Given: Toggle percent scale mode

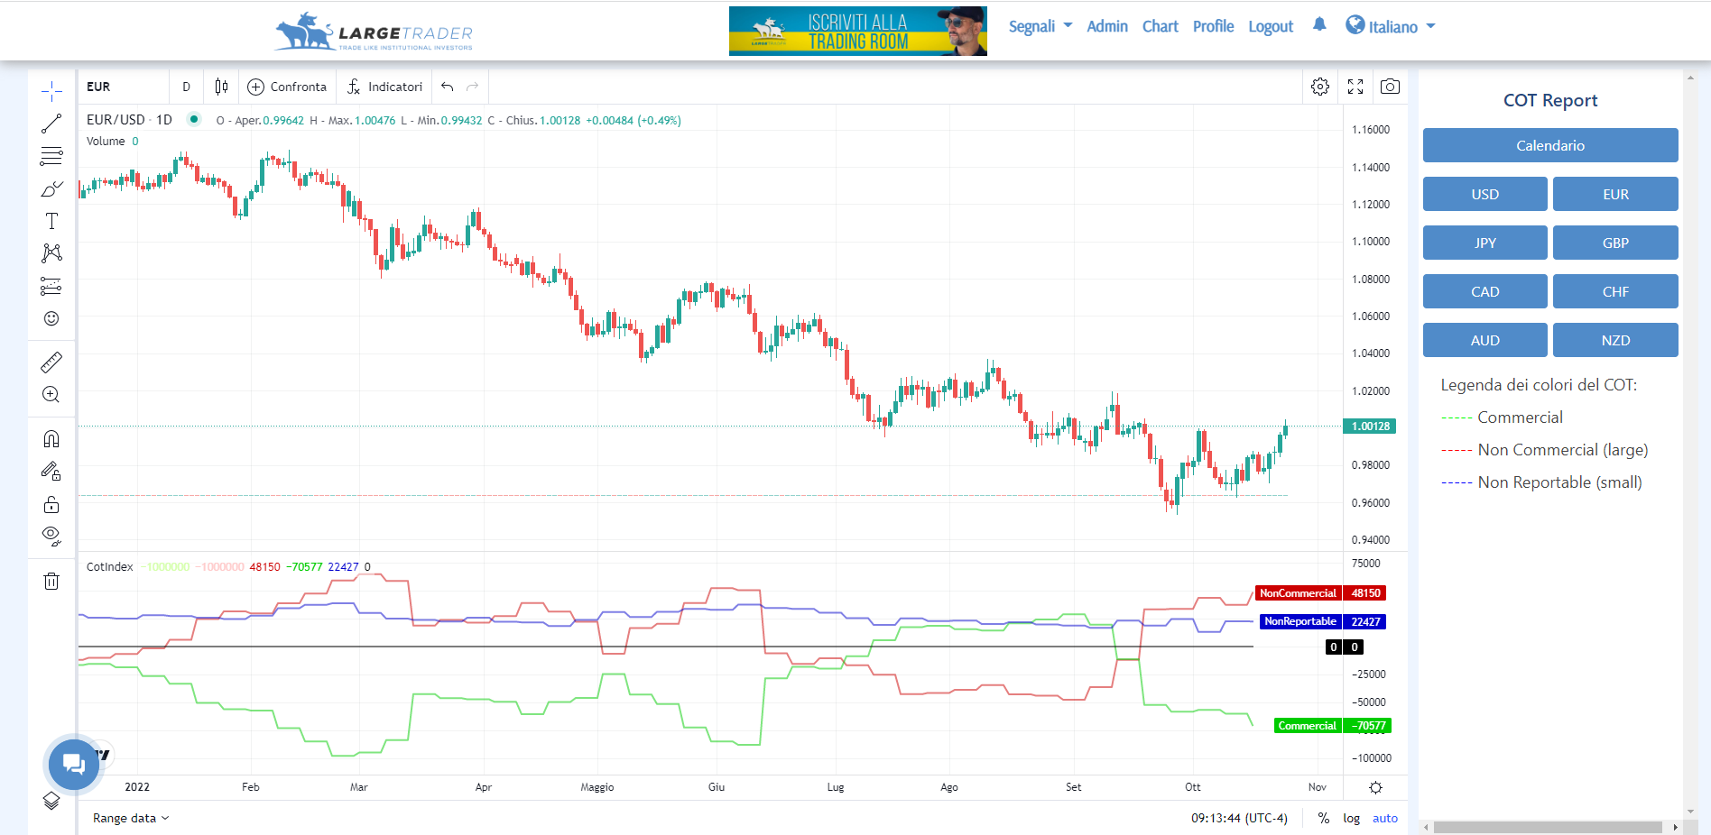Looking at the screenshot, I should pyautogui.click(x=1323, y=818).
